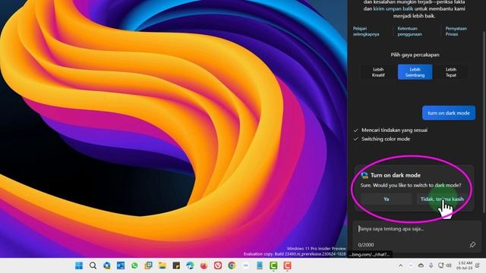Open Ketentuan penggunaan link
The image size is (486, 273).
coord(410,31)
